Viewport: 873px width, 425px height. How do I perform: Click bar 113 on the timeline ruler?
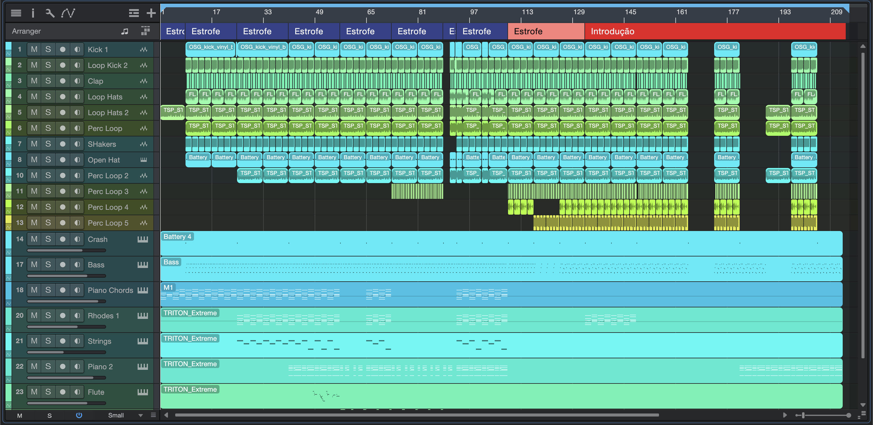coord(527,12)
